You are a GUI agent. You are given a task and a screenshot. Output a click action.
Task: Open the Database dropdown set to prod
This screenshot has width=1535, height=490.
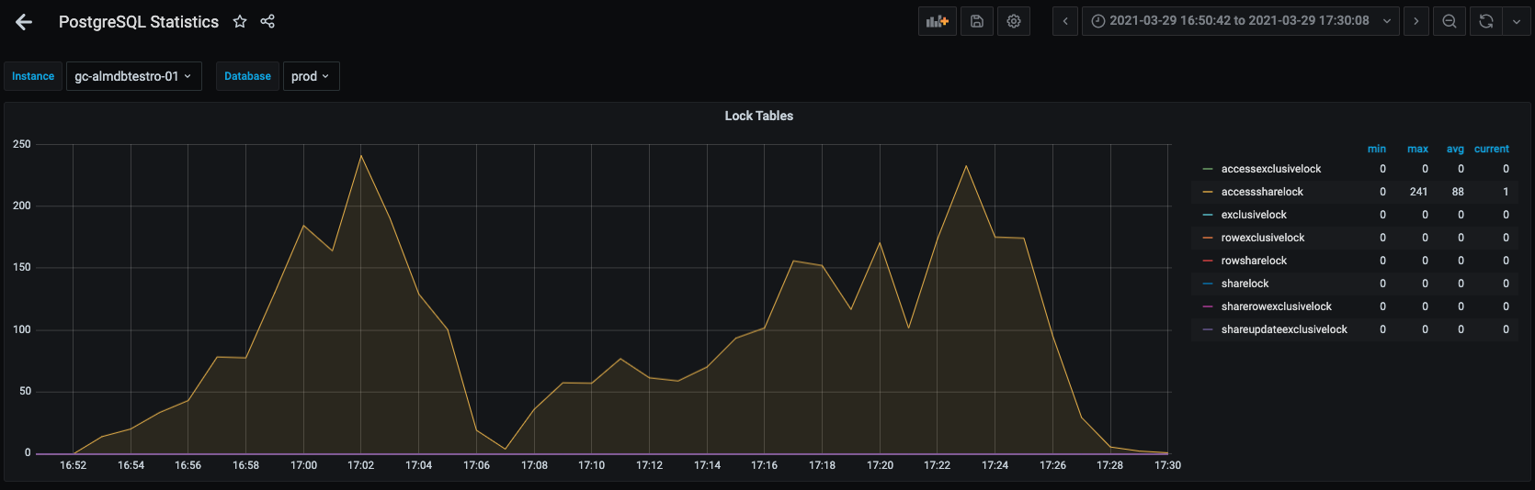tap(311, 76)
